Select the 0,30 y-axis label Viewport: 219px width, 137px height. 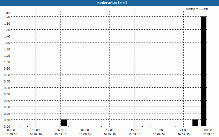tap(7, 107)
